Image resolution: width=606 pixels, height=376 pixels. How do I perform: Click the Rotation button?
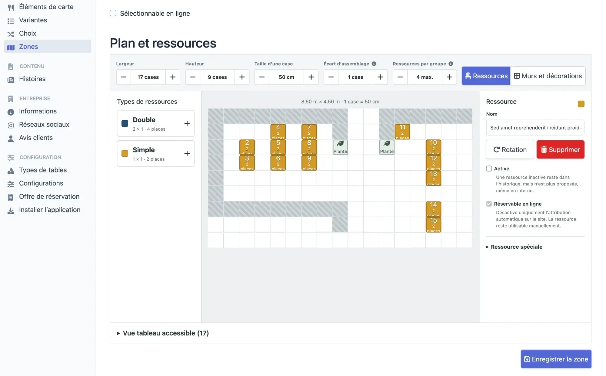pyautogui.click(x=510, y=149)
